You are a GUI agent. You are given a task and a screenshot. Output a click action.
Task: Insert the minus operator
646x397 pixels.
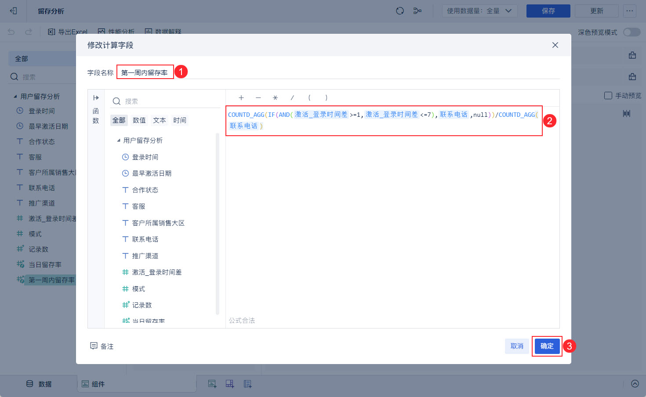tap(258, 98)
